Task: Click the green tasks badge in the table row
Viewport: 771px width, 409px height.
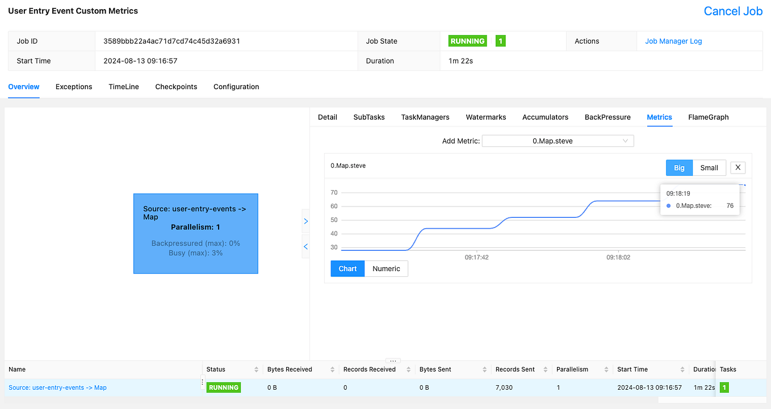Action: coord(723,387)
